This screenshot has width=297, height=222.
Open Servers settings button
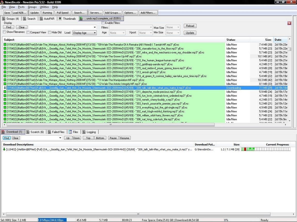point(96,13)
